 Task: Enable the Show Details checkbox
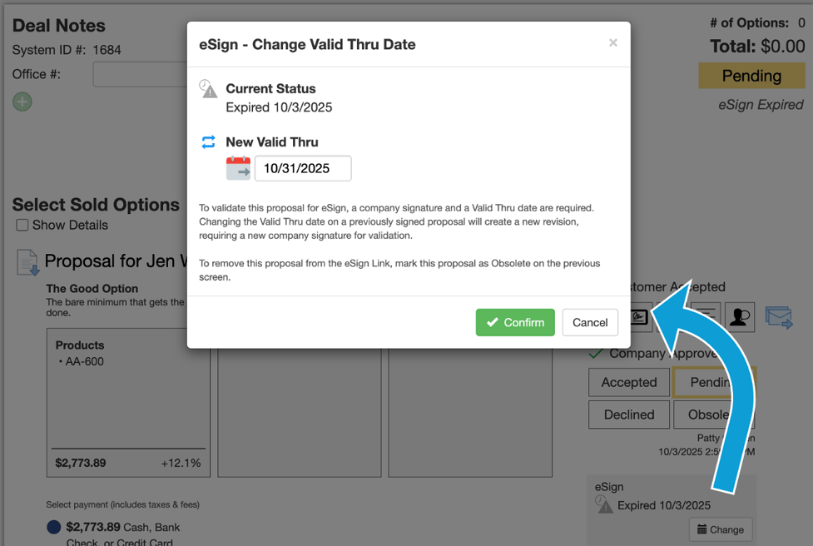(22, 225)
